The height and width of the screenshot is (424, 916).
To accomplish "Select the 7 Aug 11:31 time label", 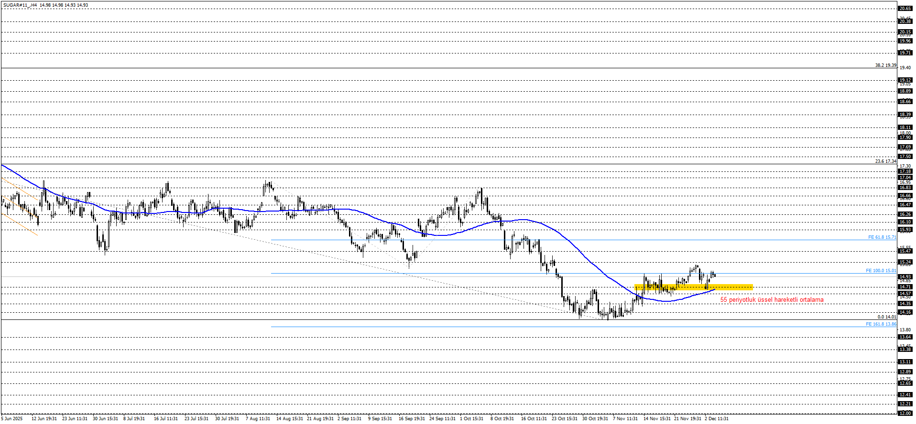I will 258,419.
